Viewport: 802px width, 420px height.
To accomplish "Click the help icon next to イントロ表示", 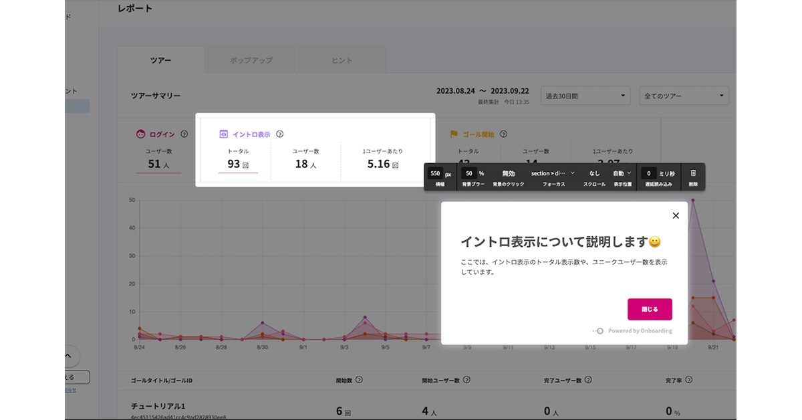I will (280, 134).
